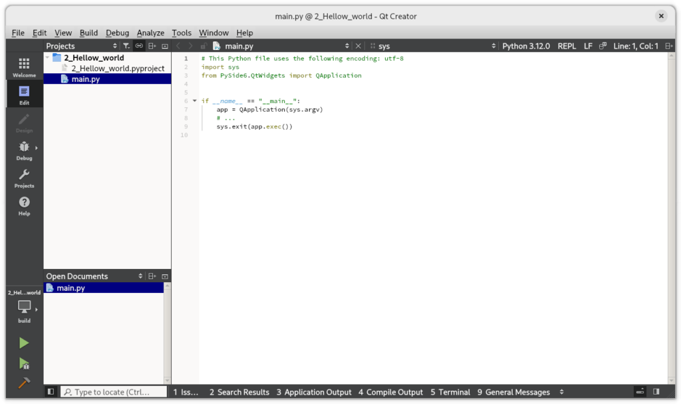Viewport: 681px width, 404px height.
Task: Close the Projects side panel
Action: coord(165,46)
